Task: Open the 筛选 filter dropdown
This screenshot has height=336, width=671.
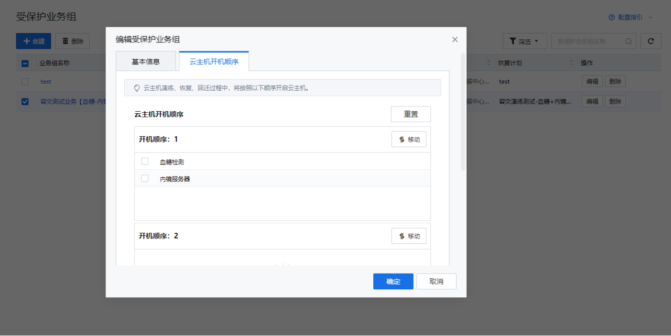Action: 525,41
